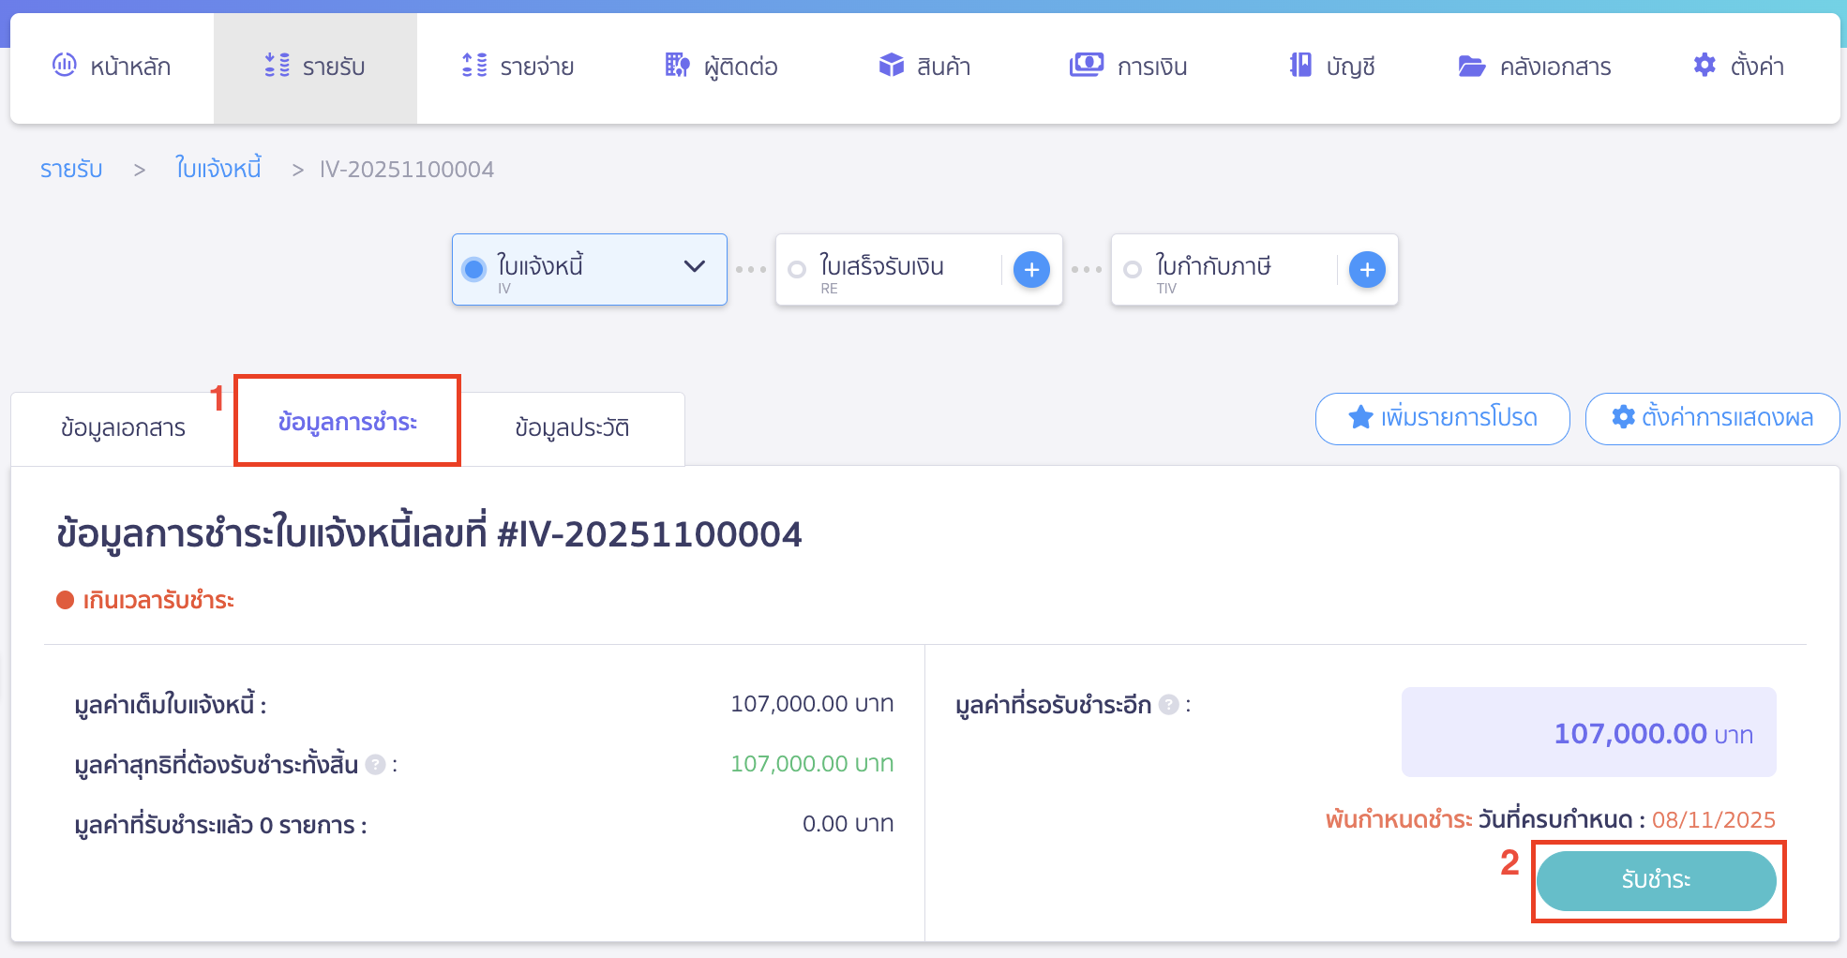
Task: Click the บัญชี accounting book icon
Action: (1300, 65)
